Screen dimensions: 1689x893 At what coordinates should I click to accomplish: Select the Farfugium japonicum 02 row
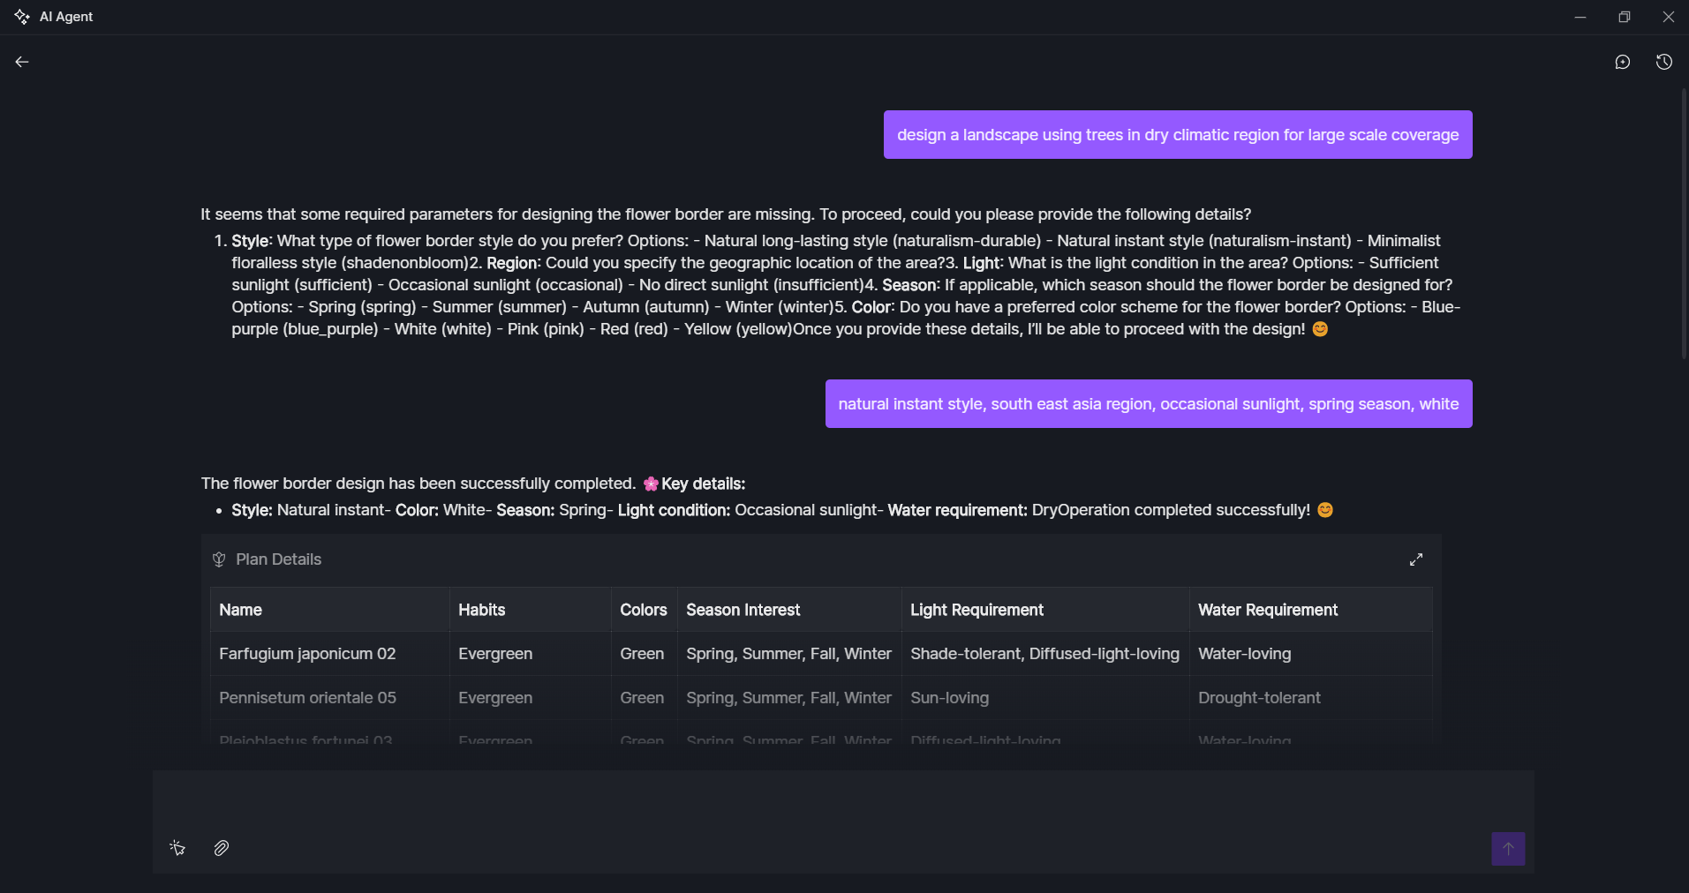307,654
